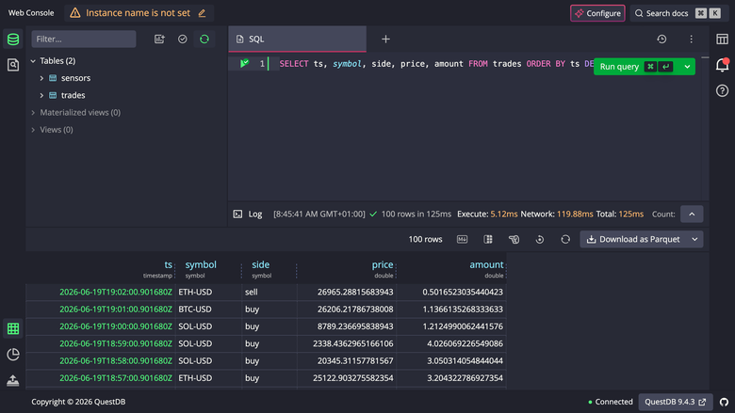Screen dimensions: 735x413
Task: Toggle the result grid view icon
Action: point(13,329)
